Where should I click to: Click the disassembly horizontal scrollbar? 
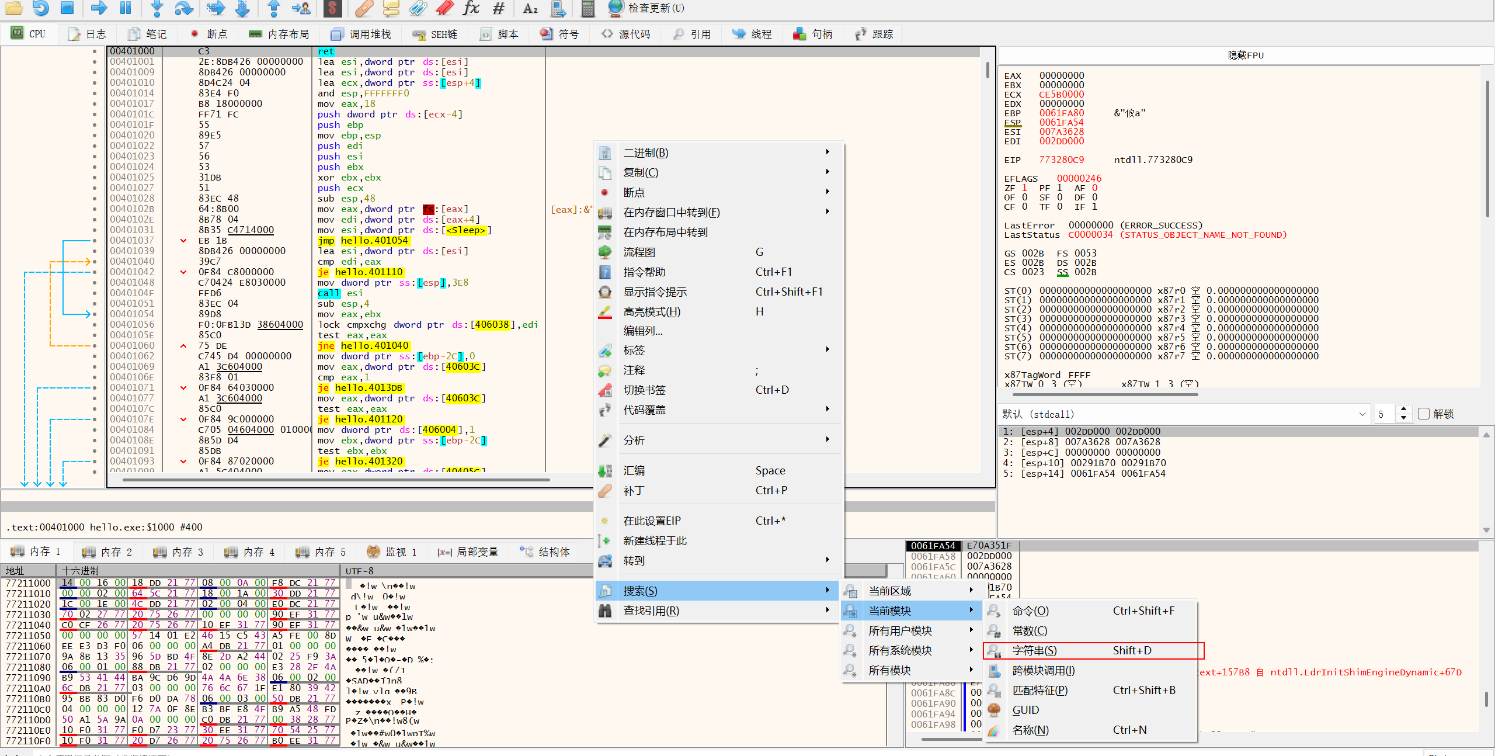point(336,480)
